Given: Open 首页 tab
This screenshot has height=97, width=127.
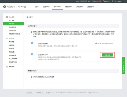Looking at the screenshot, I should pyautogui.click(x=37, y=7).
